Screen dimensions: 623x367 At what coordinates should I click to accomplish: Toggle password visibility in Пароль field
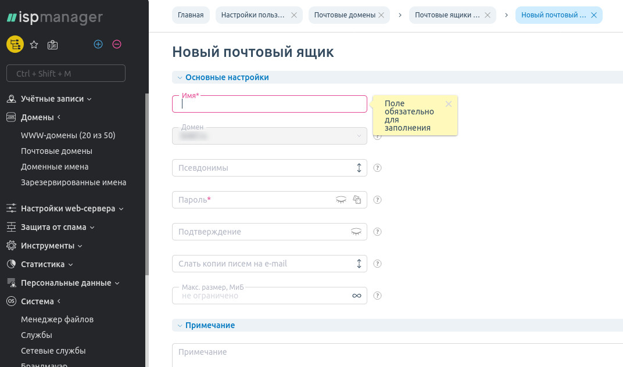tap(341, 200)
